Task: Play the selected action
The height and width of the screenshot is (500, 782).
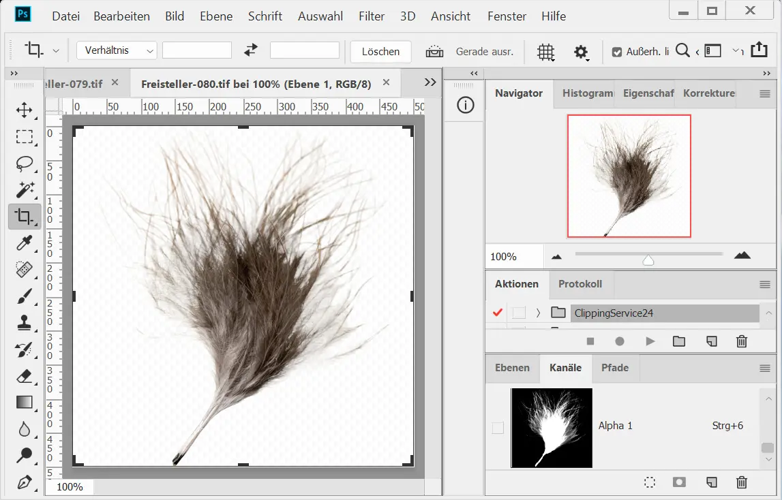Action: click(x=650, y=341)
